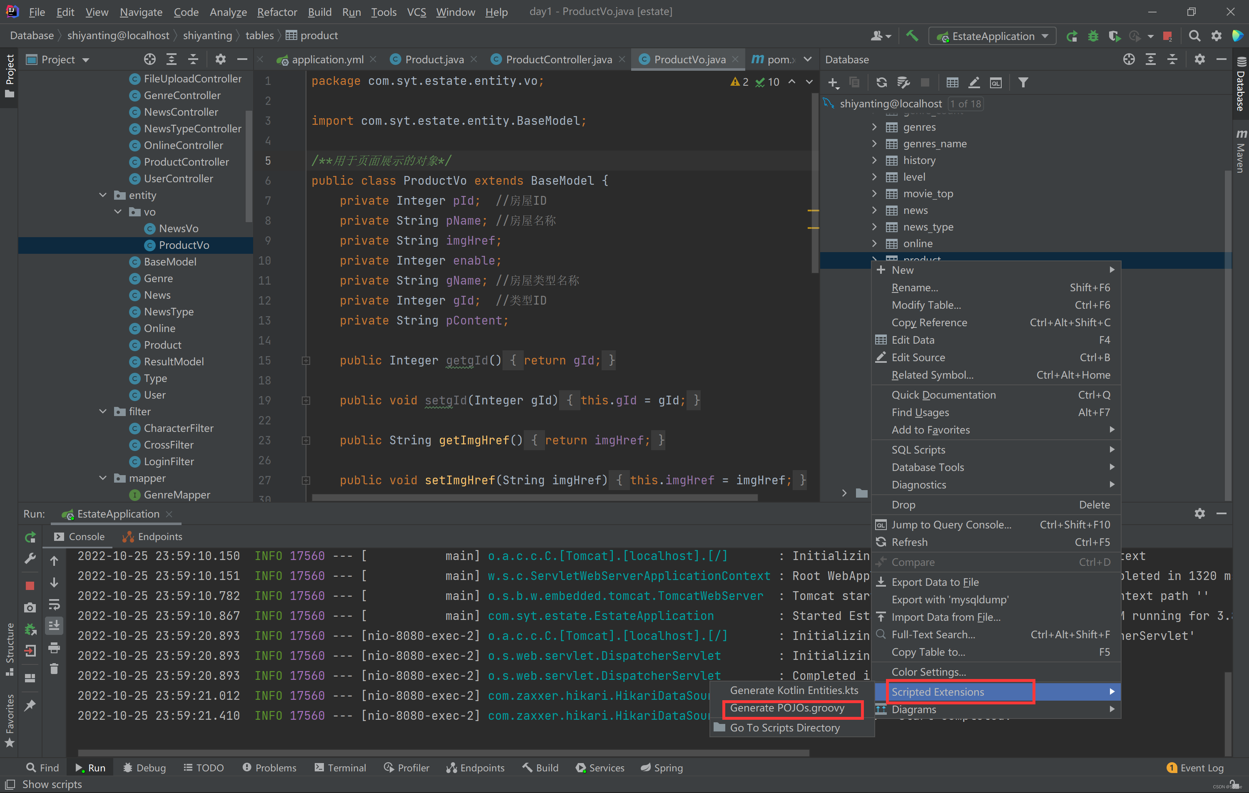The width and height of the screenshot is (1249, 793).
Task: Open Services tool window button
Action: [x=600, y=768]
